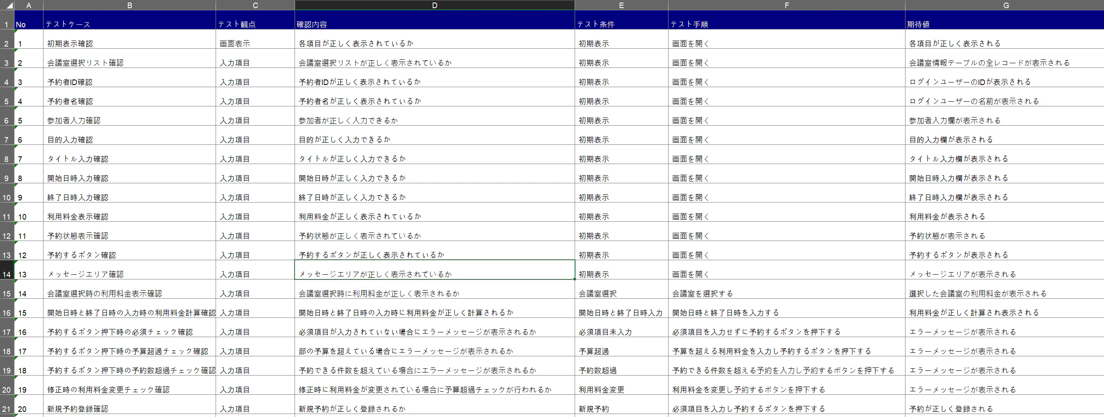
Task: Select the row 1 header
Action: tap(7, 20)
